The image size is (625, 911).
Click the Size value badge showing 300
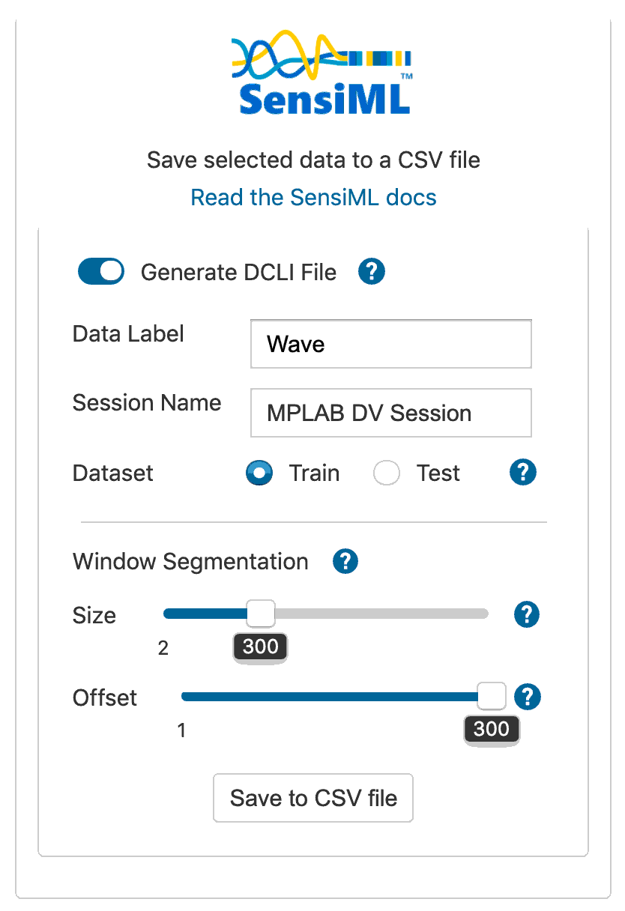coord(260,647)
